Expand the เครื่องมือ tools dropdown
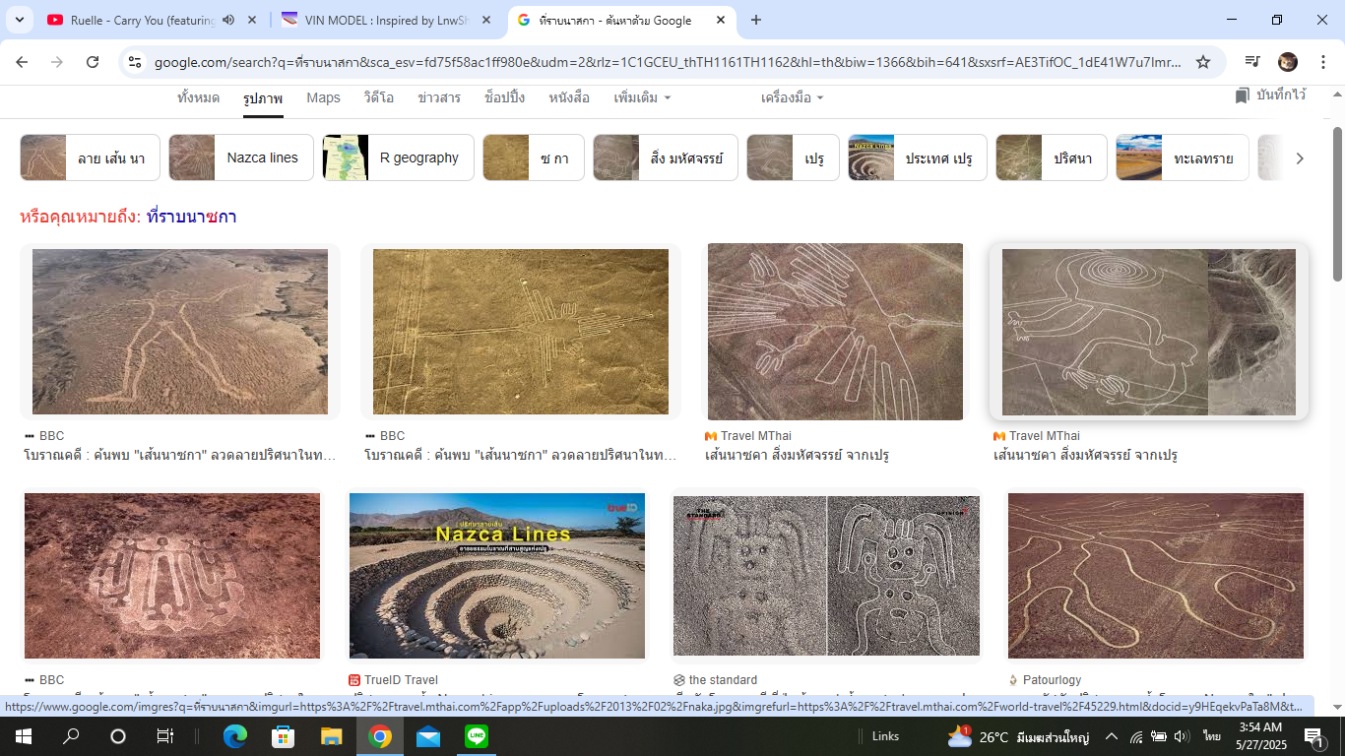The image size is (1345, 756). tap(792, 97)
